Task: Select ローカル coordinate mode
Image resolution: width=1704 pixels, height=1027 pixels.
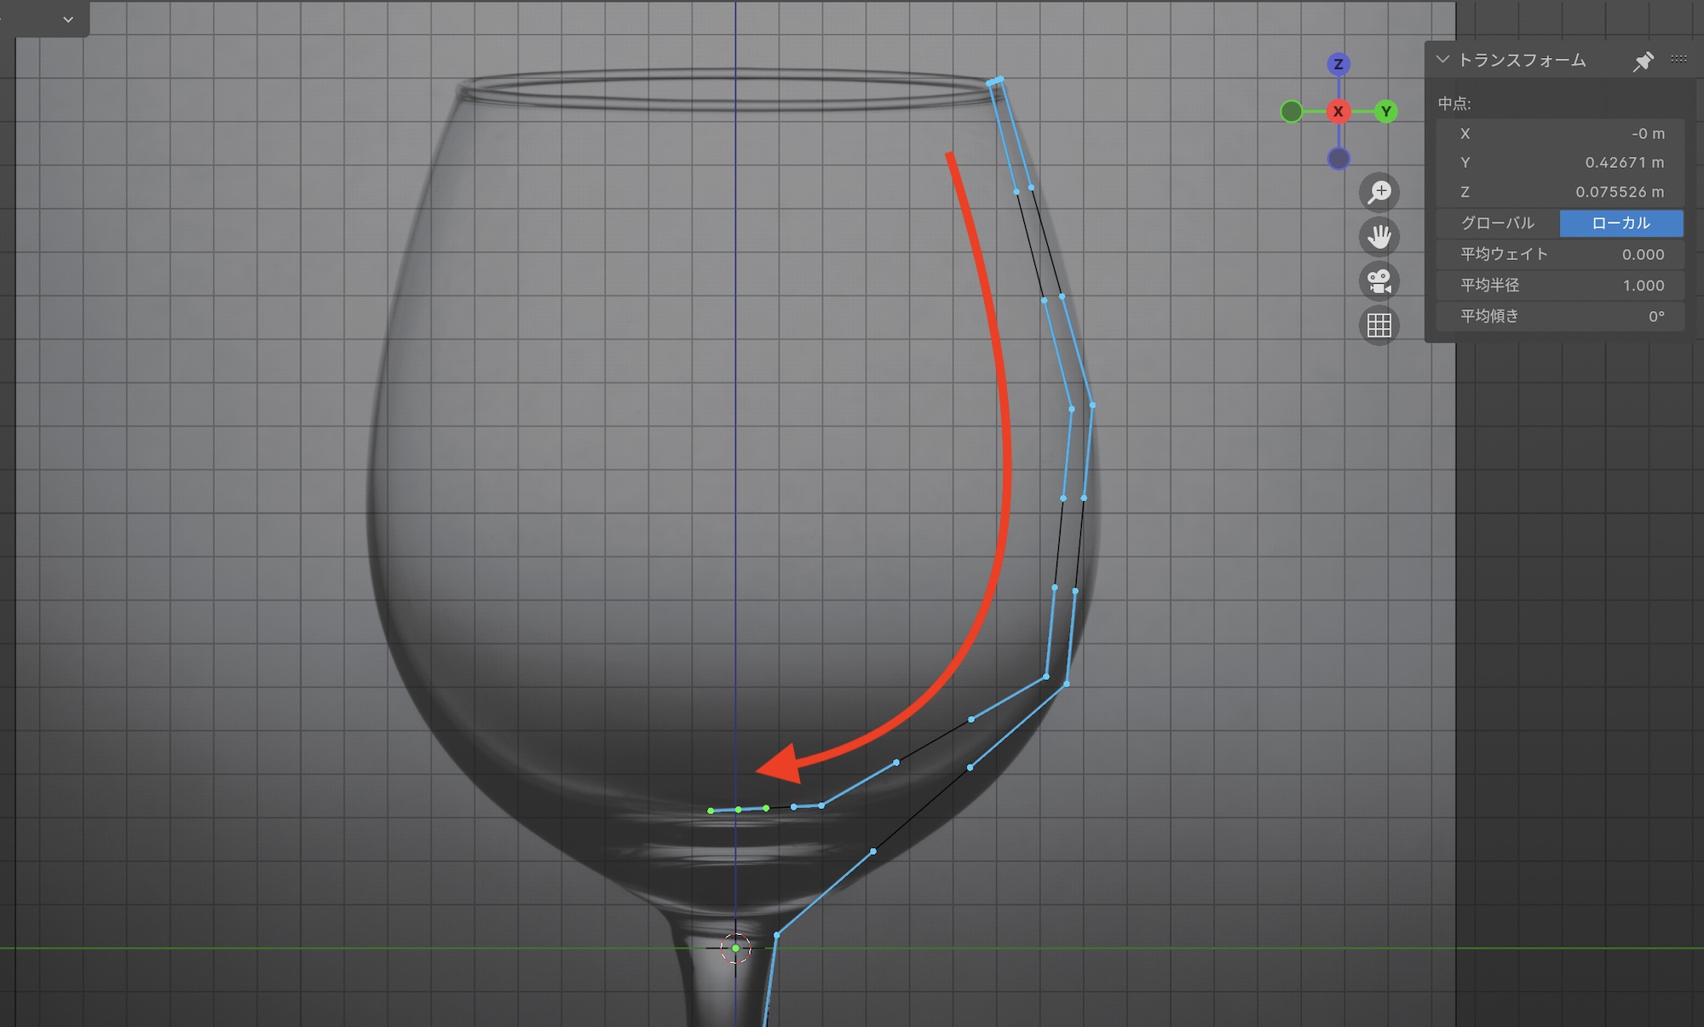Action: [x=1621, y=223]
